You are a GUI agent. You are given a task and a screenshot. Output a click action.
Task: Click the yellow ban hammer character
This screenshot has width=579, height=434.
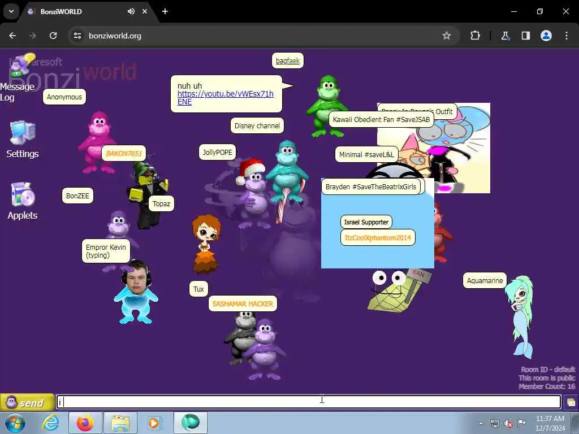[x=399, y=291]
